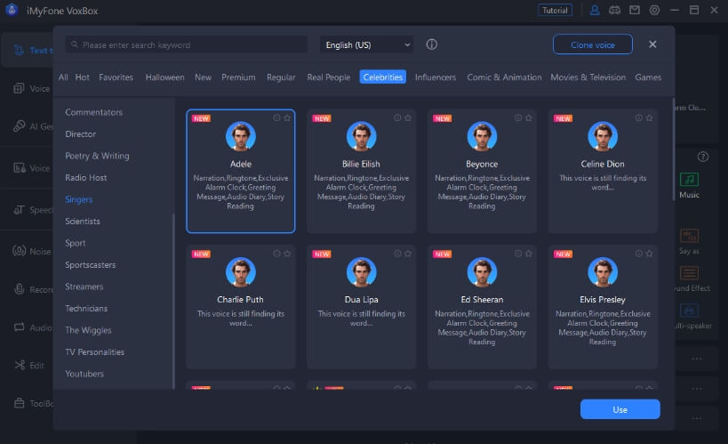728x444 pixels.
Task: Favorite the Elvis Presley voice with star
Action: point(649,254)
